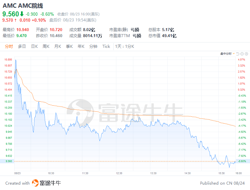The height and width of the screenshot is (190, 250).
Task: Click the closing price 9.560
Action: coord(11,14)
